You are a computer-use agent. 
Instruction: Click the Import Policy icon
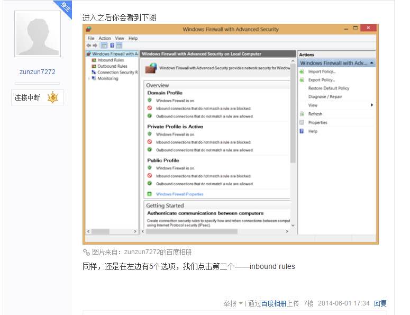coord(302,71)
